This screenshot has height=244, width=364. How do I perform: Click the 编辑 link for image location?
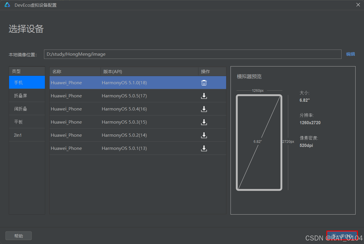[x=351, y=54]
